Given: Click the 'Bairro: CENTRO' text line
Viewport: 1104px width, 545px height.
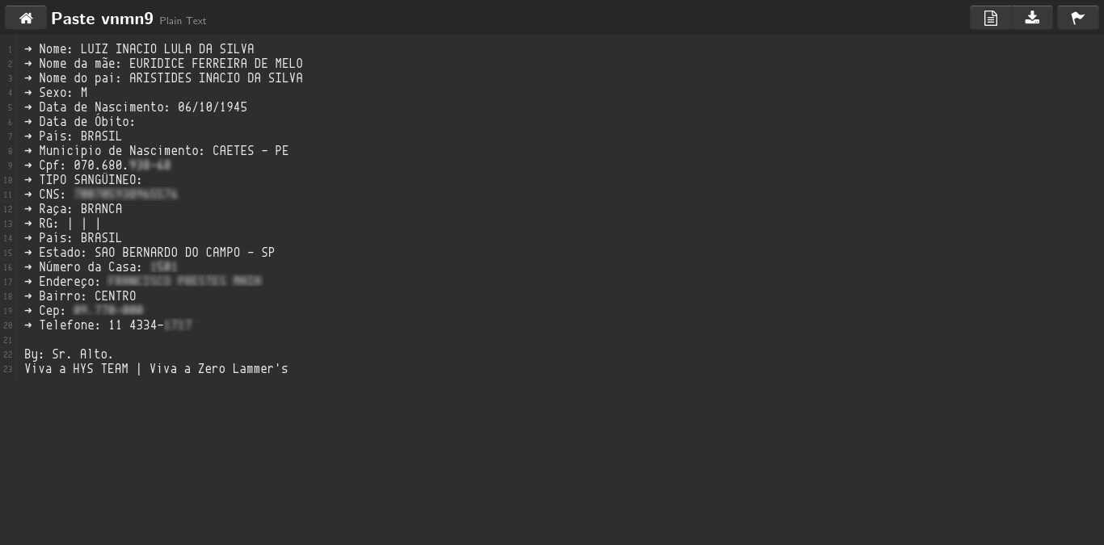Looking at the screenshot, I should click(x=80, y=296).
